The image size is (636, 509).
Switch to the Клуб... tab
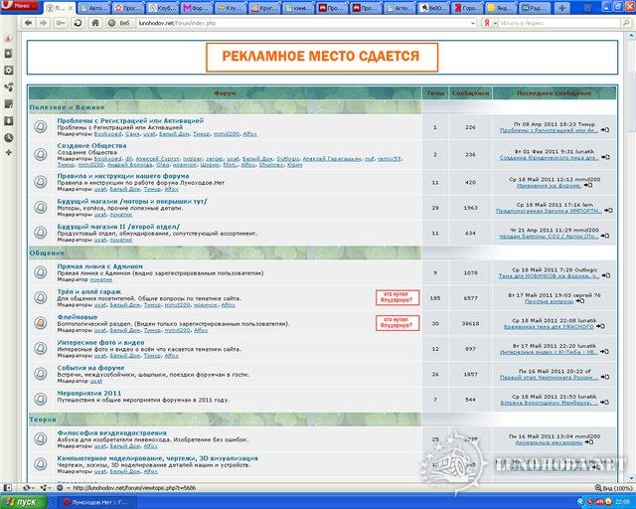tap(163, 8)
